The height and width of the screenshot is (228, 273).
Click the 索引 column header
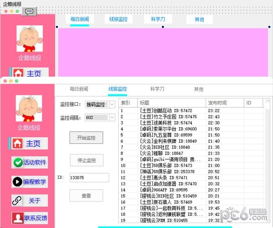(128, 103)
